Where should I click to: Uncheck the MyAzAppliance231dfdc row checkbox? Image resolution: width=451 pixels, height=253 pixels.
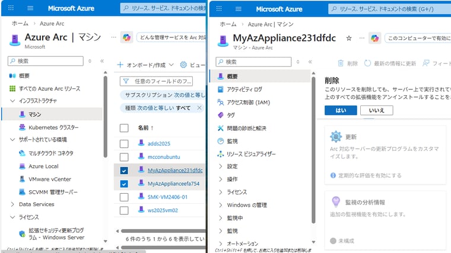click(124, 171)
